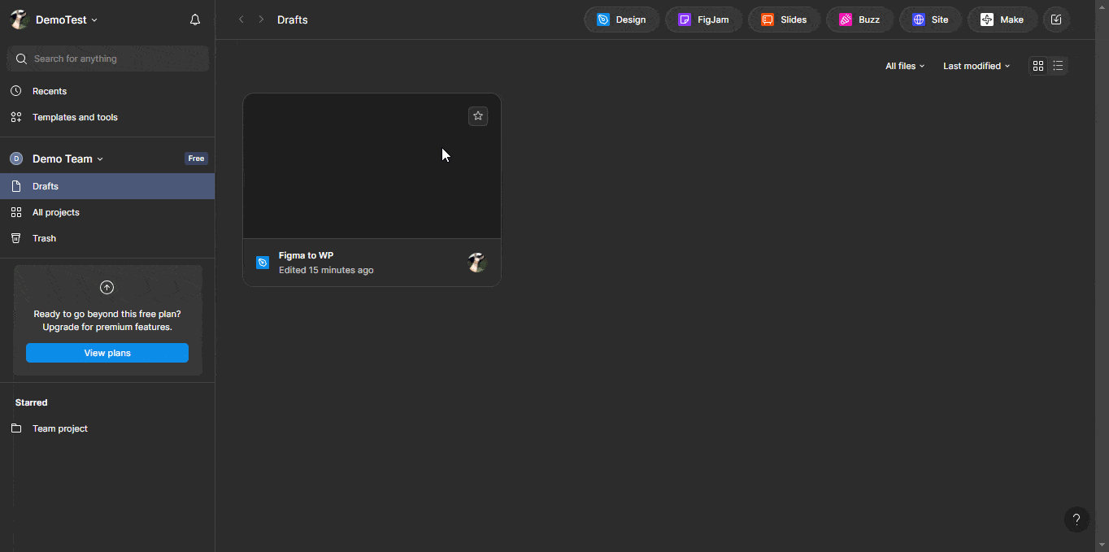
Task: Open the starred Team project
Action: pyautogui.click(x=107, y=428)
